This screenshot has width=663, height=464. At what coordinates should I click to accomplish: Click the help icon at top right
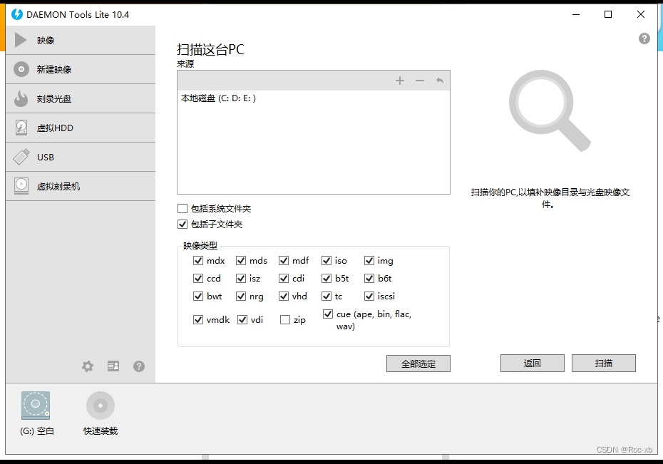[x=644, y=38]
